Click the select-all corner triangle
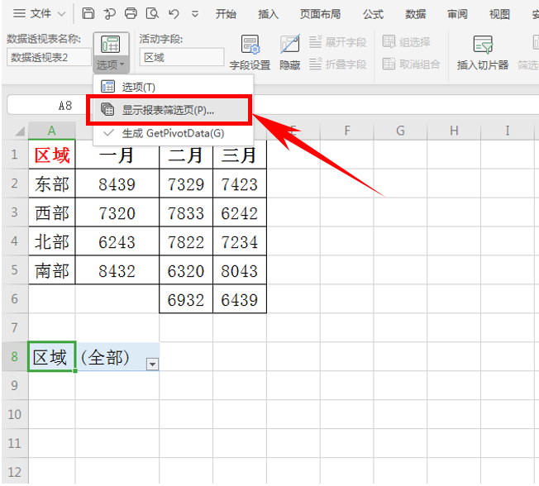Image resolution: width=539 pixels, height=486 pixels. point(21,131)
